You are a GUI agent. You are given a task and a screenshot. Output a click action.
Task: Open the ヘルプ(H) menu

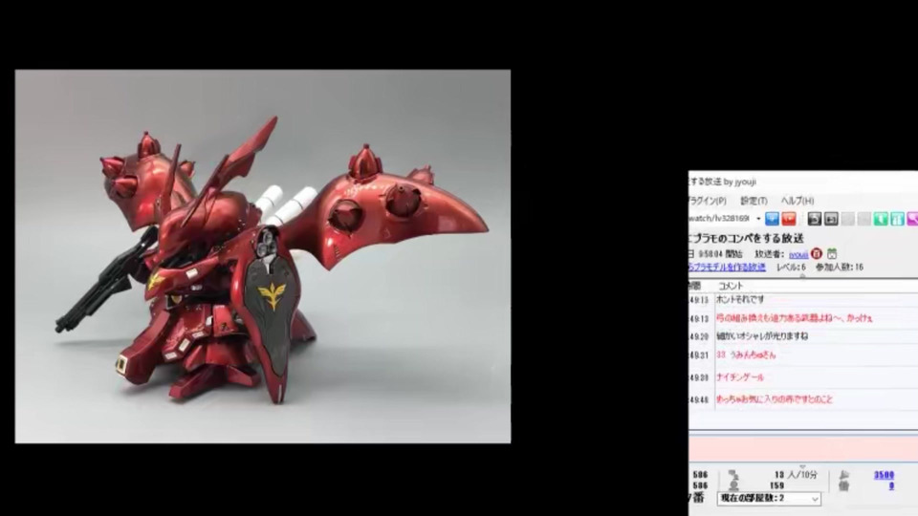798,201
